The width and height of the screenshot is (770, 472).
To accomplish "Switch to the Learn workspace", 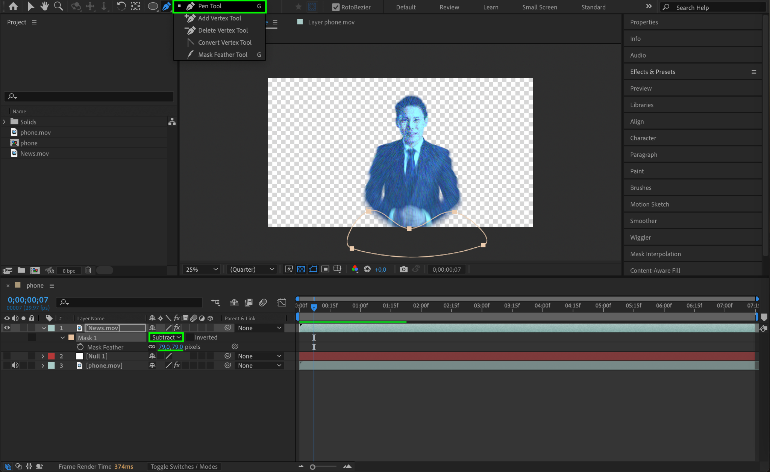I will (490, 7).
